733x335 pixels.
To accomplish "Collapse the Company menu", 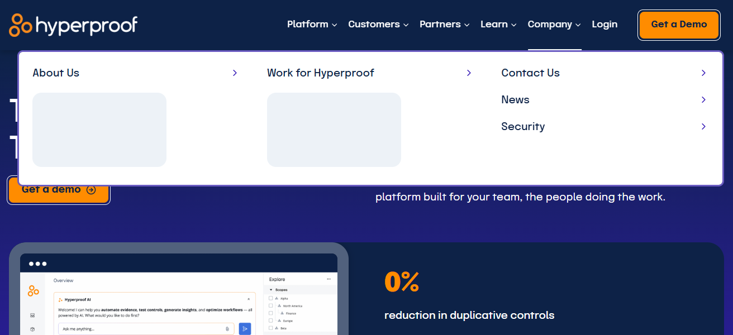I will pyautogui.click(x=554, y=25).
